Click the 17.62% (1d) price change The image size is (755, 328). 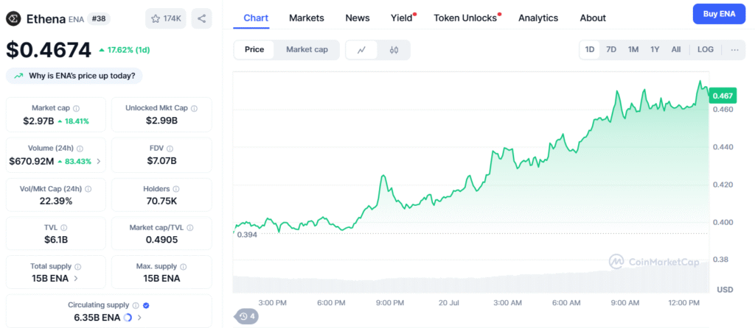coord(124,50)
